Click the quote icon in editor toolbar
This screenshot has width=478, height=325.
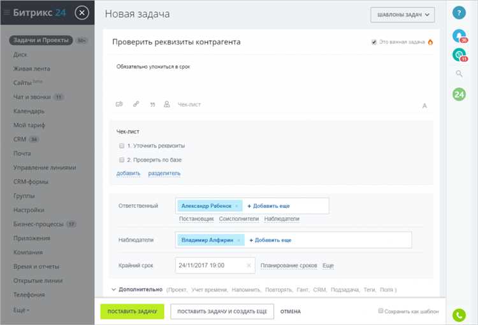152,105
